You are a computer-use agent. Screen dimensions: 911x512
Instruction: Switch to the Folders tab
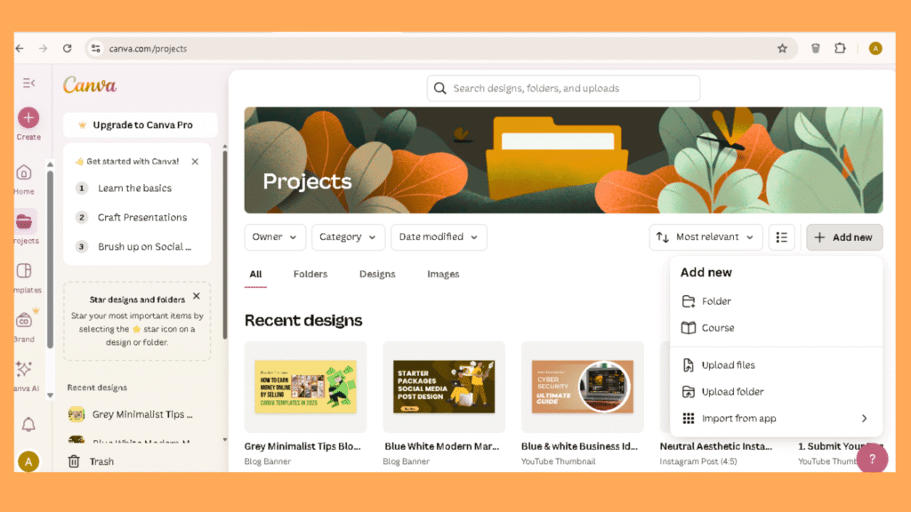click(310, 274)
